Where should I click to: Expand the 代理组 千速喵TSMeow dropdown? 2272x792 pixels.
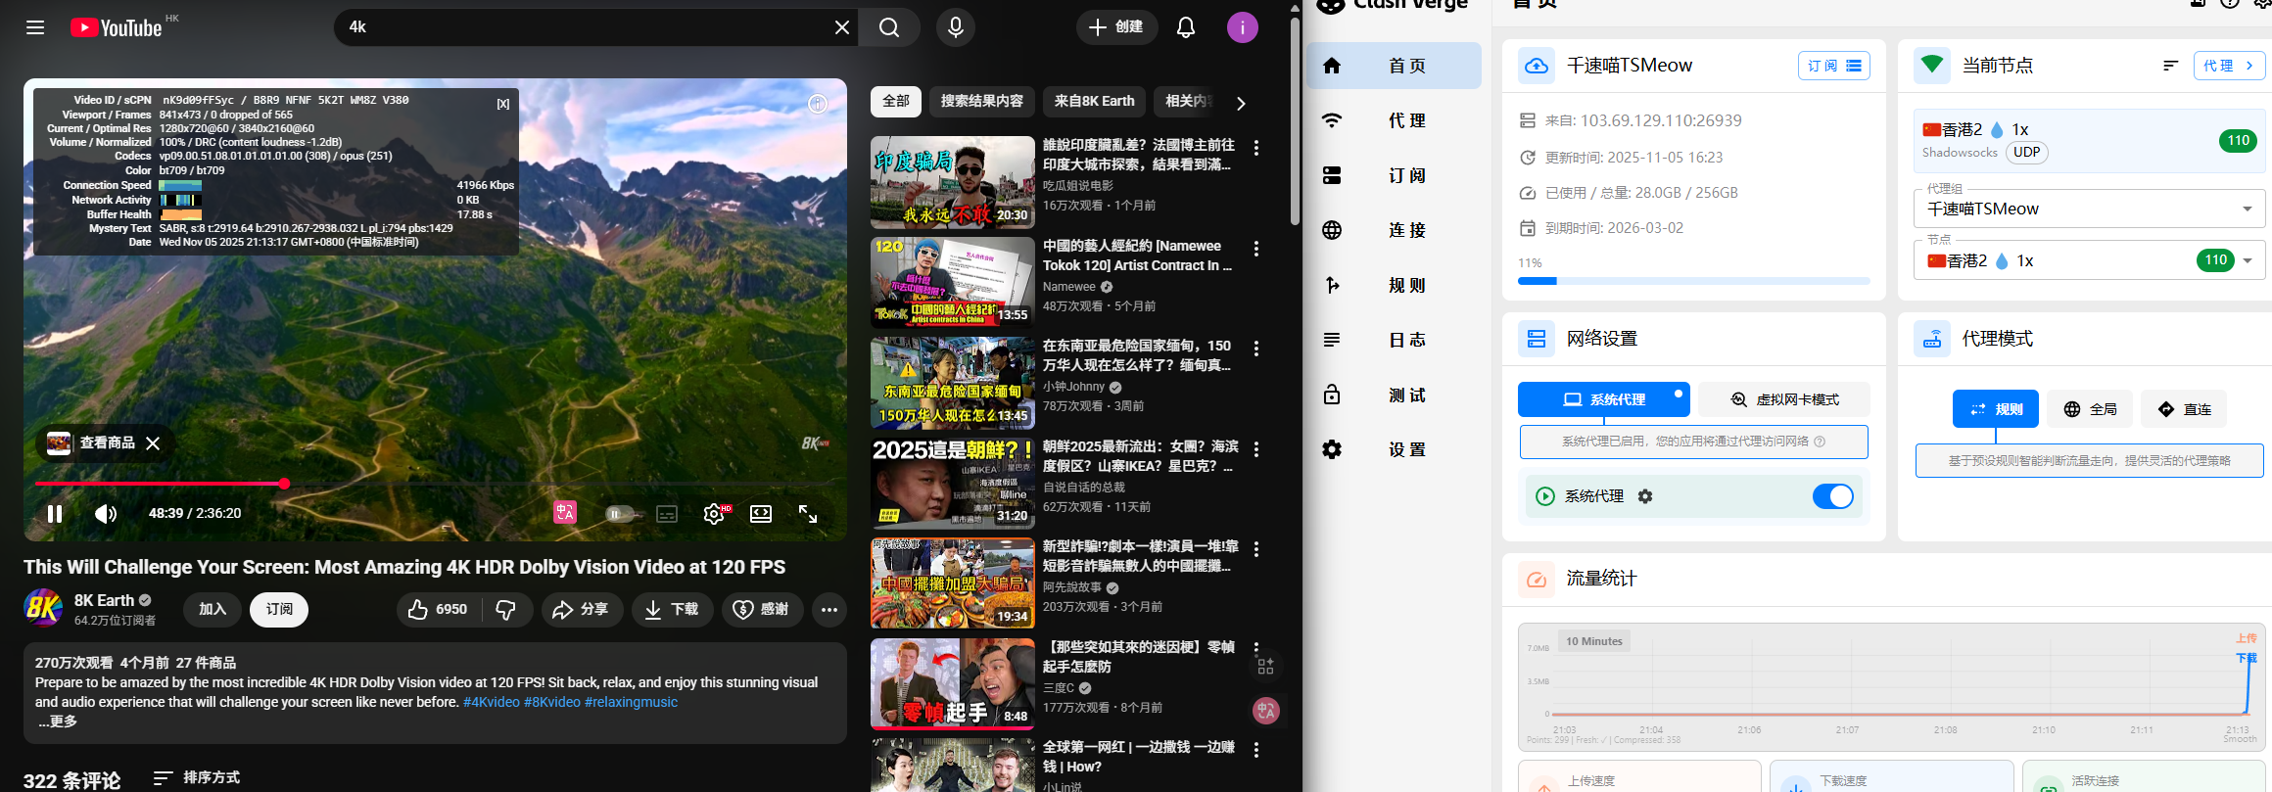[x=2247, y=209]
